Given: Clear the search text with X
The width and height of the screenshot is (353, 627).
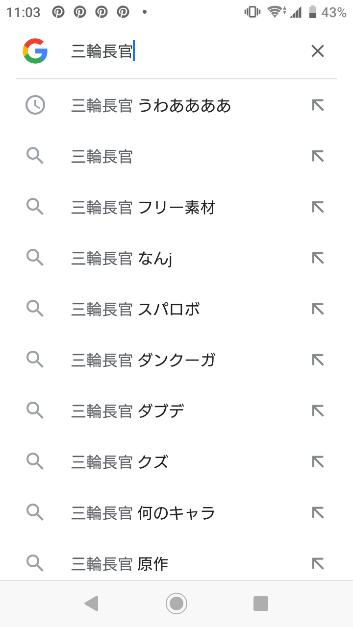Looking at the screenshot, I should (318, 51).
